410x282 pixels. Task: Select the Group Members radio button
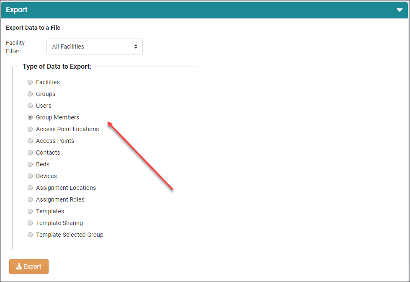click(x=30, y=117)
